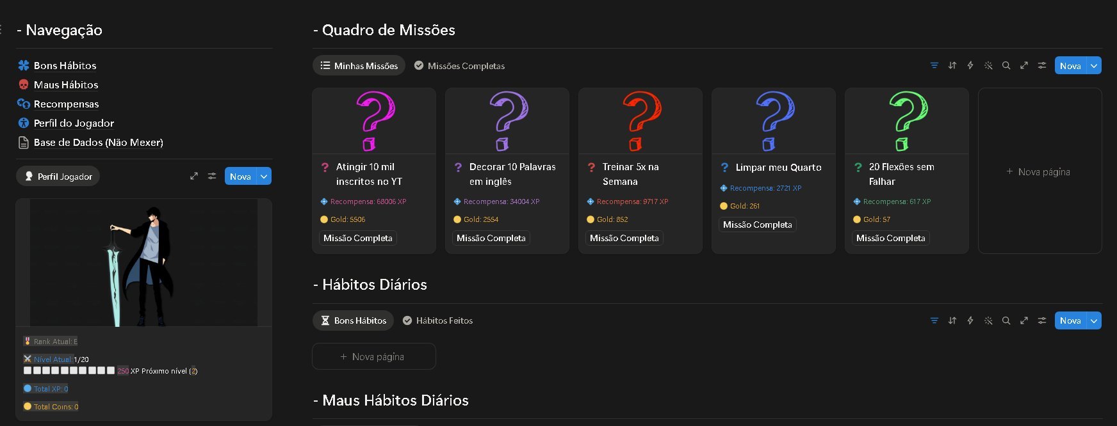
Task: Click automations lightning icon in Quadro de Missões
Action: point(970,65)
